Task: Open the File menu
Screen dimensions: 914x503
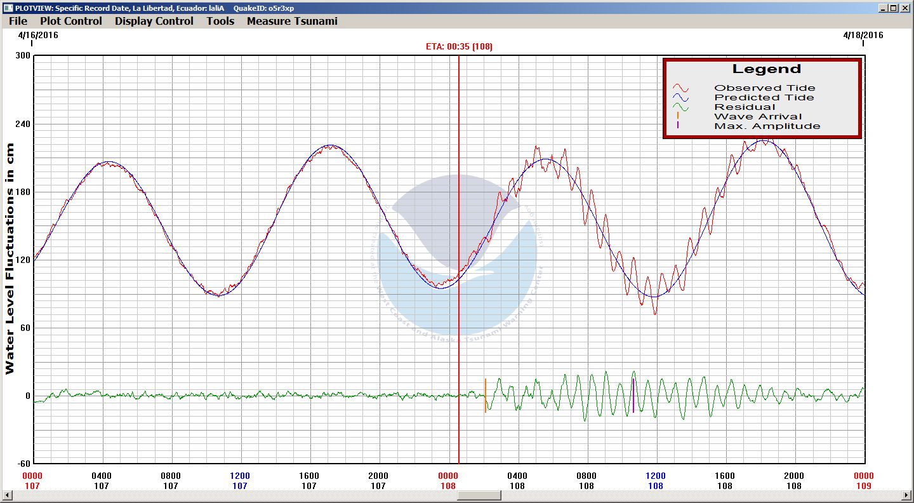Action: pos(18,21)
